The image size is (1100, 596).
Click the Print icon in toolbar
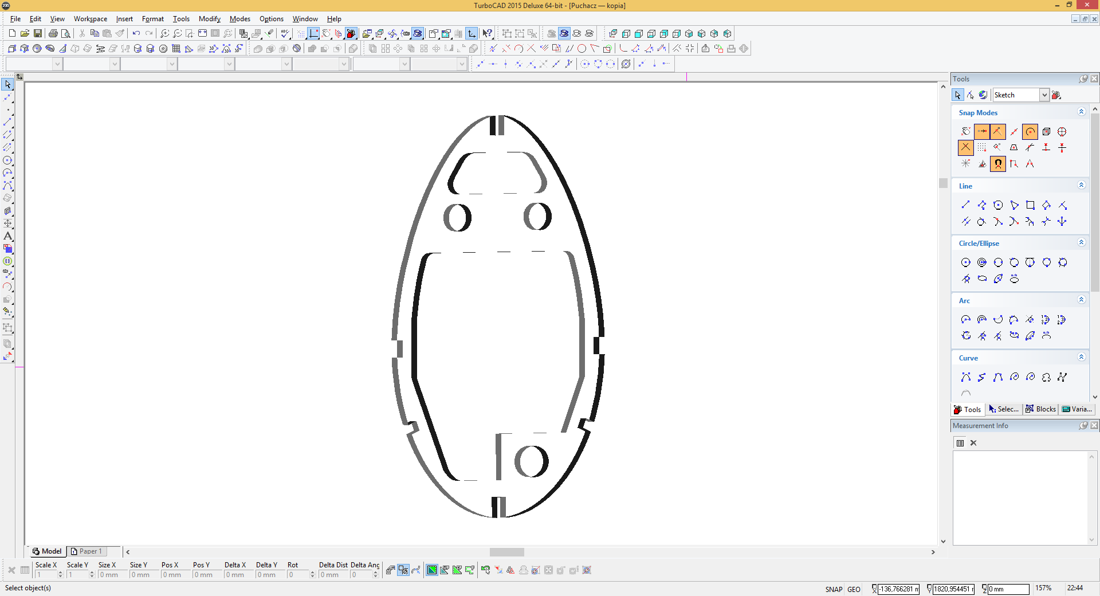[x=53, y=34]
